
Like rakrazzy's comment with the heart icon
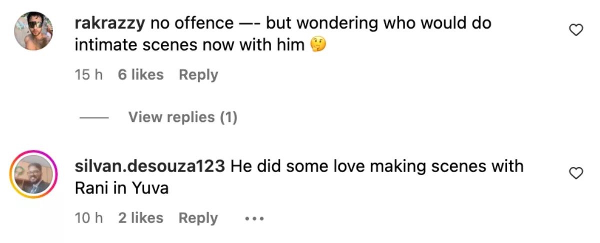[x=576, y=30]
